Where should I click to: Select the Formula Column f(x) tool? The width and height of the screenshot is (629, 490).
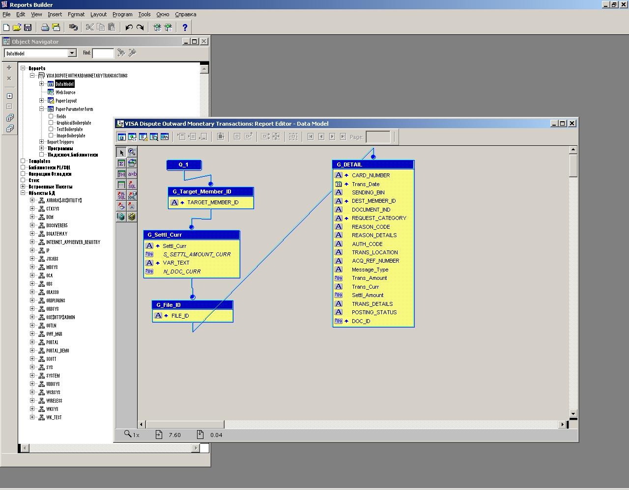click(x=121, y=174)
